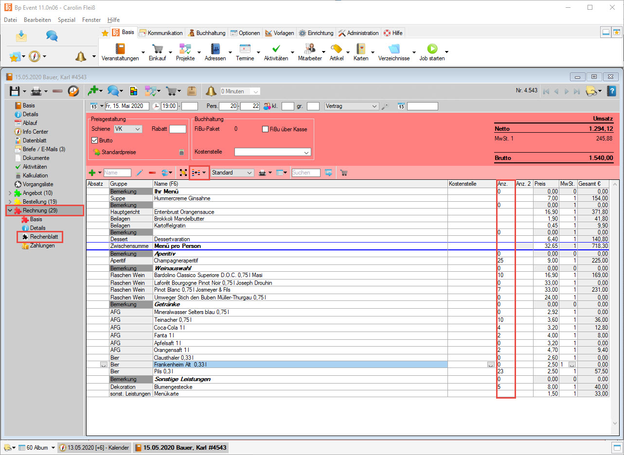Select Zahlungen in the sidebar tree
624x455 pixels.
pos(42,245)
